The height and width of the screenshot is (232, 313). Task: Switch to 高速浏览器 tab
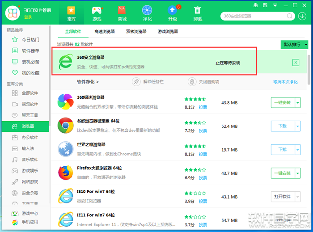[x=105, y=32]
